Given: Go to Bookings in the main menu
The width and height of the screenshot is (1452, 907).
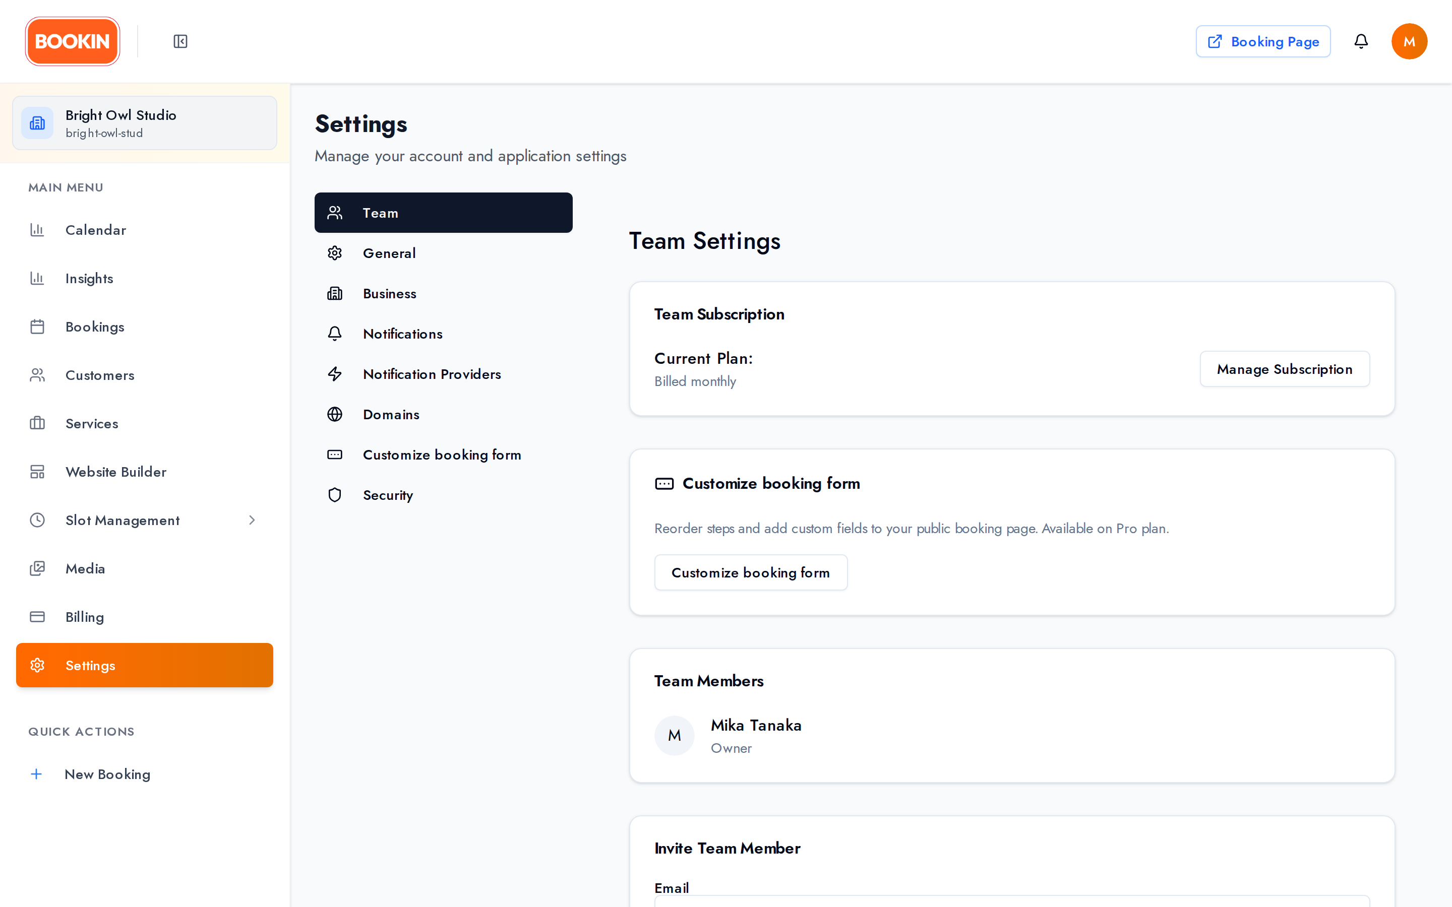Looking at the screenshot, I should (145, 327).
